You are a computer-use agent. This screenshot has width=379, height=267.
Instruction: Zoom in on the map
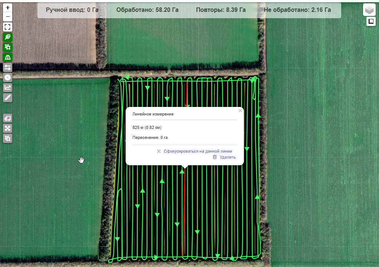click(8, 7)
